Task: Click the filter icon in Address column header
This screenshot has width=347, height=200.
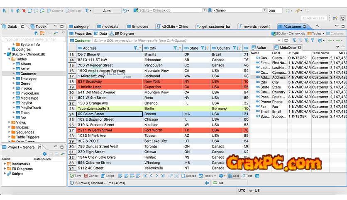Action: pos(136,48)
